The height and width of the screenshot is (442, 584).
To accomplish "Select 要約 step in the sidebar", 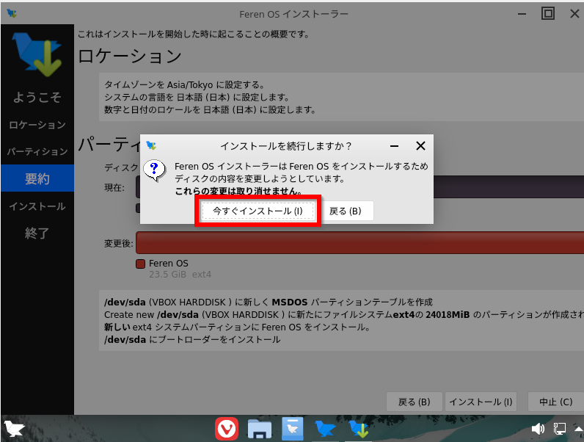I will pos(37,178).
